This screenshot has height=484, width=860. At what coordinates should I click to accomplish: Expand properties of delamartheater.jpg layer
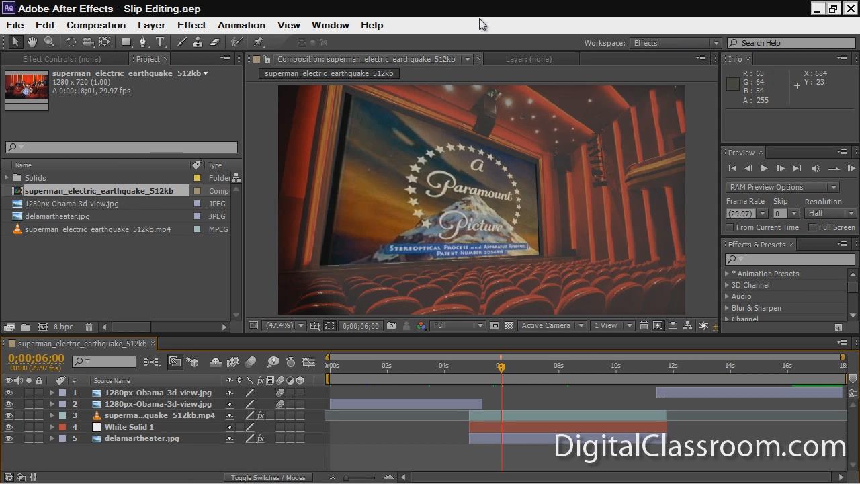click(x=52, y=438)
